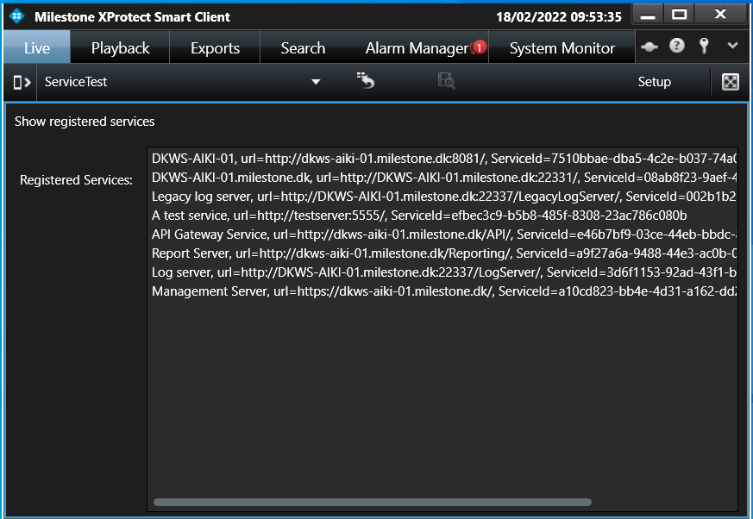Viewport: 753px width, 519px height.
Task: Click the Setup button
Action: [x=654, y=82]
